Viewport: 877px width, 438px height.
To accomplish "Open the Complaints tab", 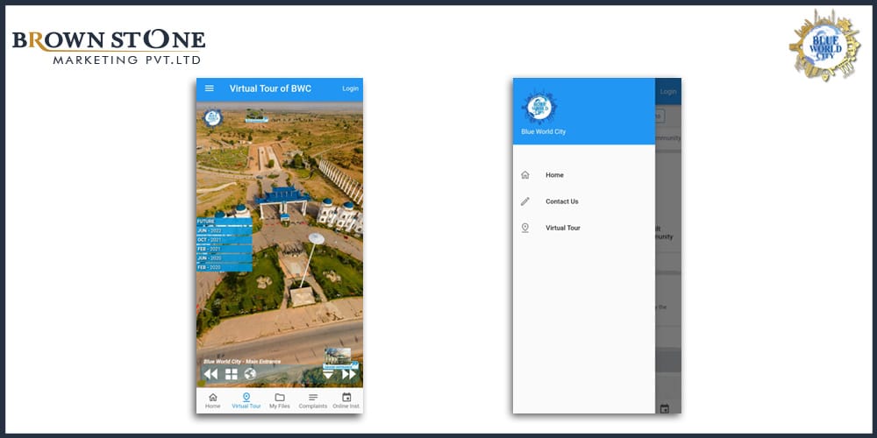I will pos(313,400).
